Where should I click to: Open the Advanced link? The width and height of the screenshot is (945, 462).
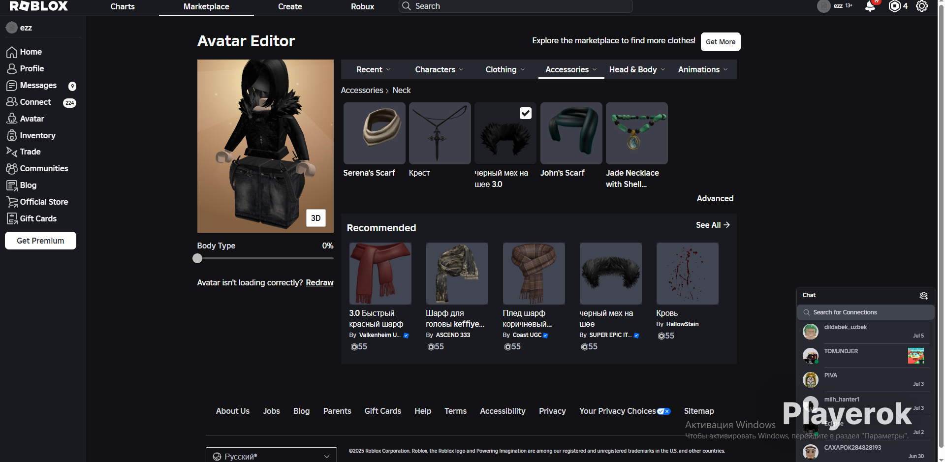pos(715,198)
